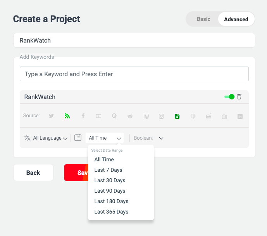The height and width of the screenshot is (236, 267).
Task: Enable the Instagram source icon
Action: 162,116
